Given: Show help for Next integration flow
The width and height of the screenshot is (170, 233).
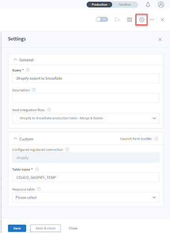Looking at the screenshot, I should coord(49,110).
